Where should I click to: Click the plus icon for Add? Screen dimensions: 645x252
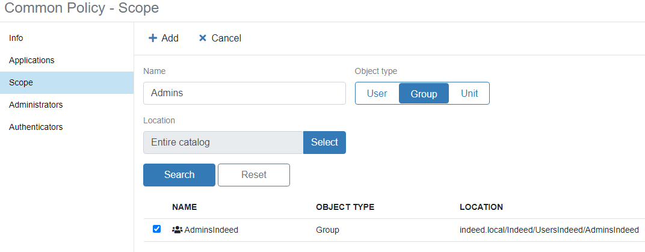click(x=153, y=38)
